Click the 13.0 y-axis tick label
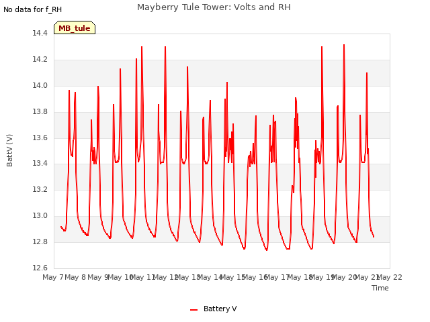 coord(40,215)
